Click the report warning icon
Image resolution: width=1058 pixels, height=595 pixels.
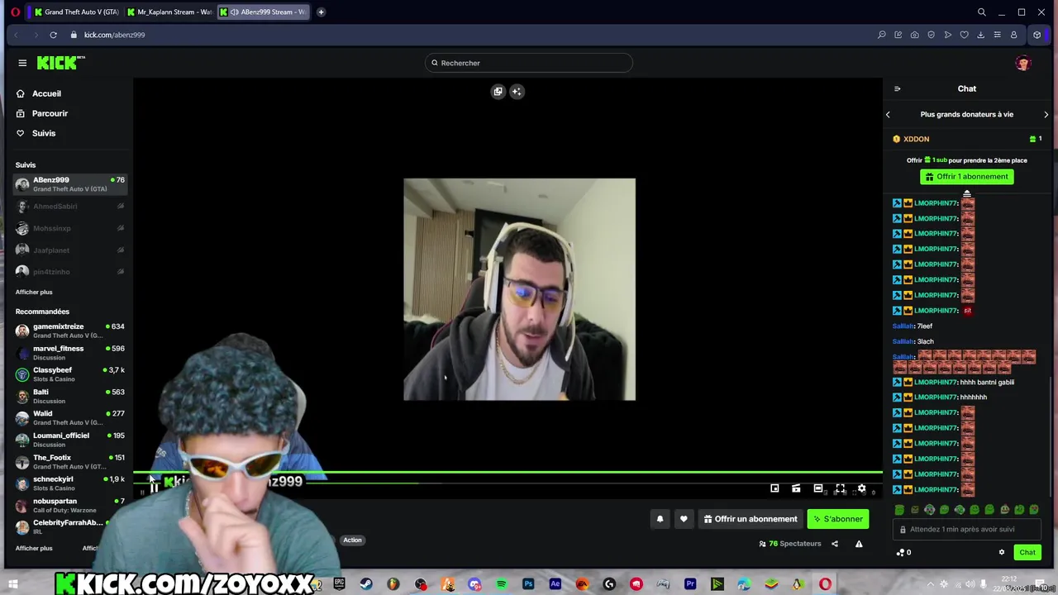point(859,544)
